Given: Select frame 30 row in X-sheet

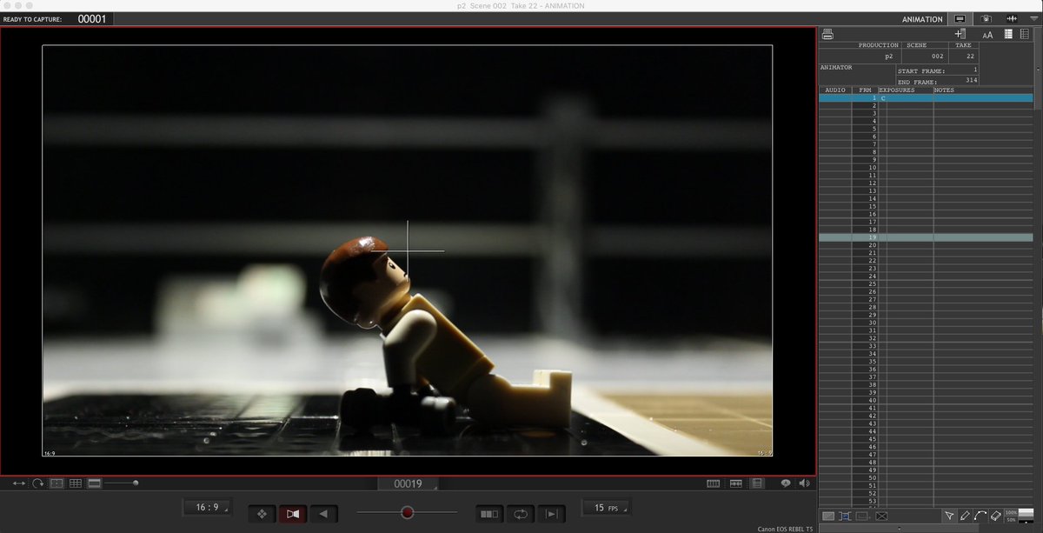Looking at the screenshot, I should tap(926, 323).
